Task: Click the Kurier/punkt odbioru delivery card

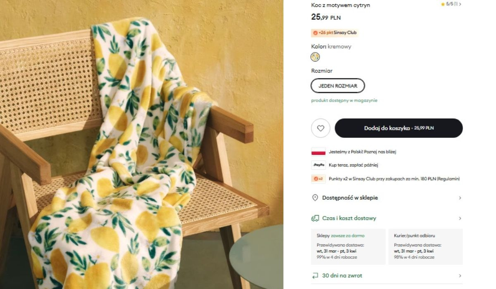Action: (425, 246)
